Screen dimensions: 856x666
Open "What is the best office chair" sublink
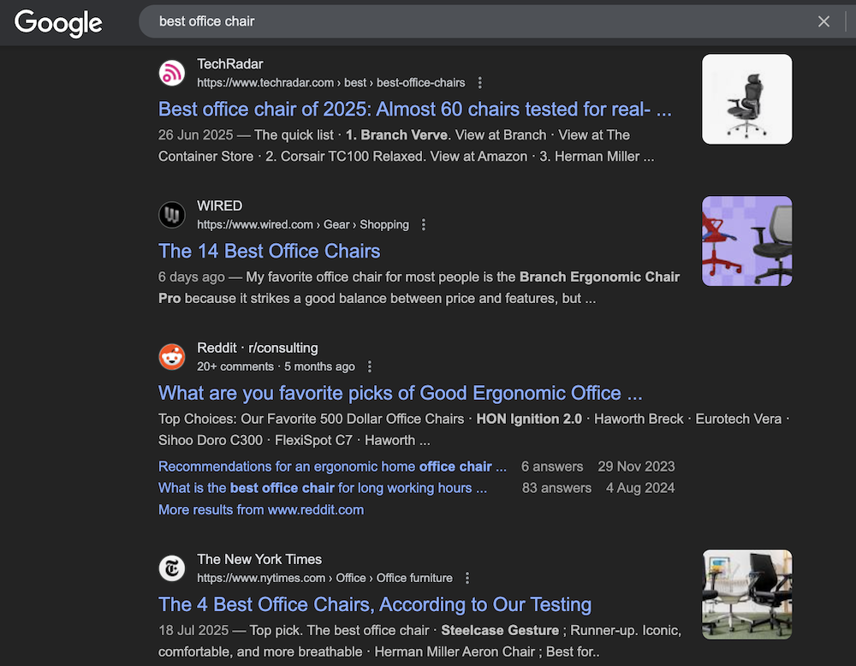[x=322, y=488]
